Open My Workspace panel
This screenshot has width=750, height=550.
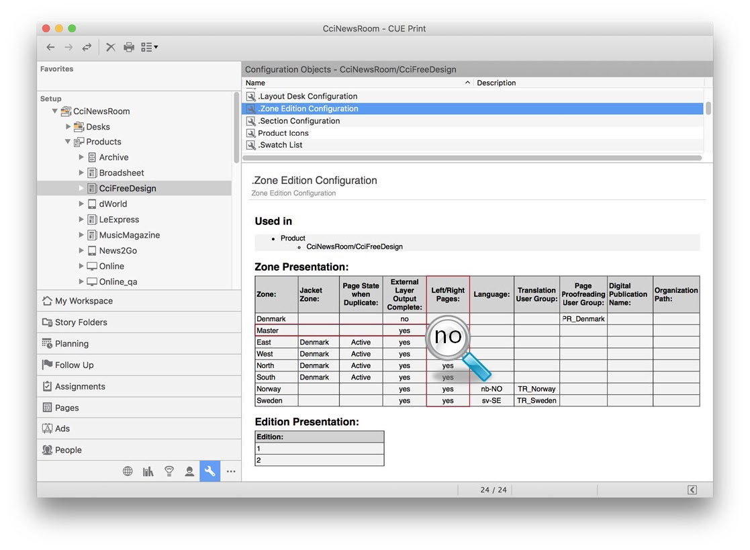83,301
